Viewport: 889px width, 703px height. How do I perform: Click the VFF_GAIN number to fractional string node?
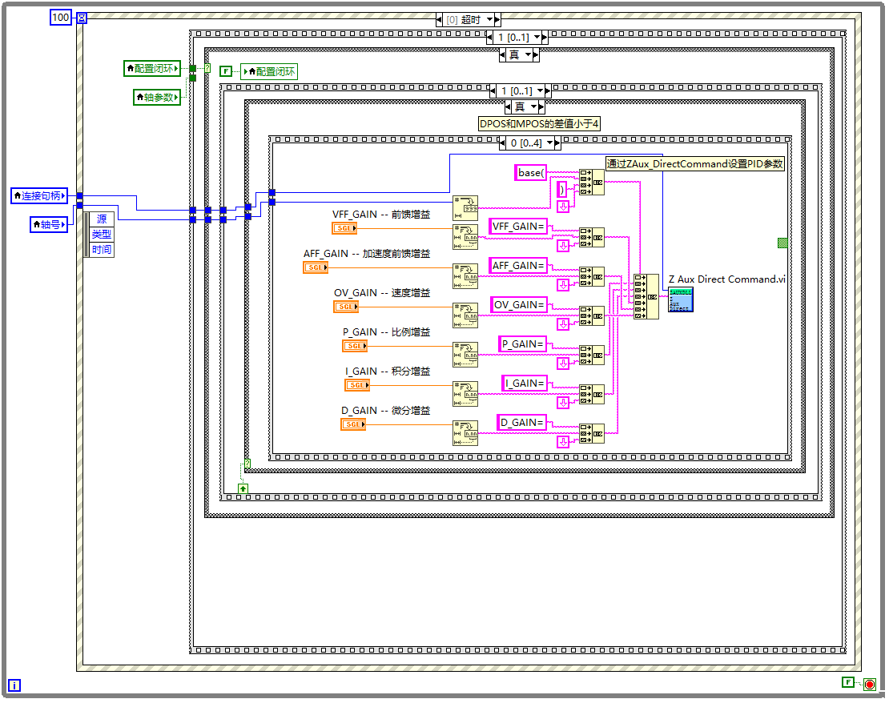point(465,237)
